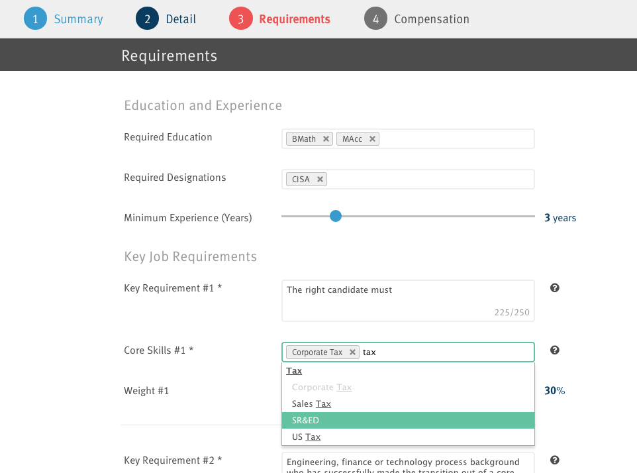Click the Education and Experience heading
Image resolution: width=637 pixels, height=473 pixels.
pos(203,105)
